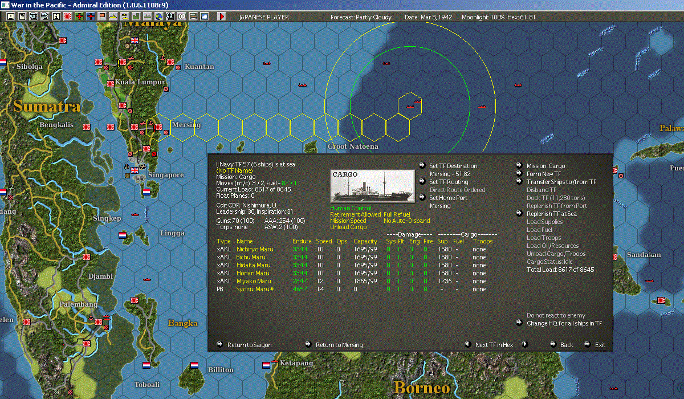Click the Japanese rising sun flag icon

tap(67, 17)
